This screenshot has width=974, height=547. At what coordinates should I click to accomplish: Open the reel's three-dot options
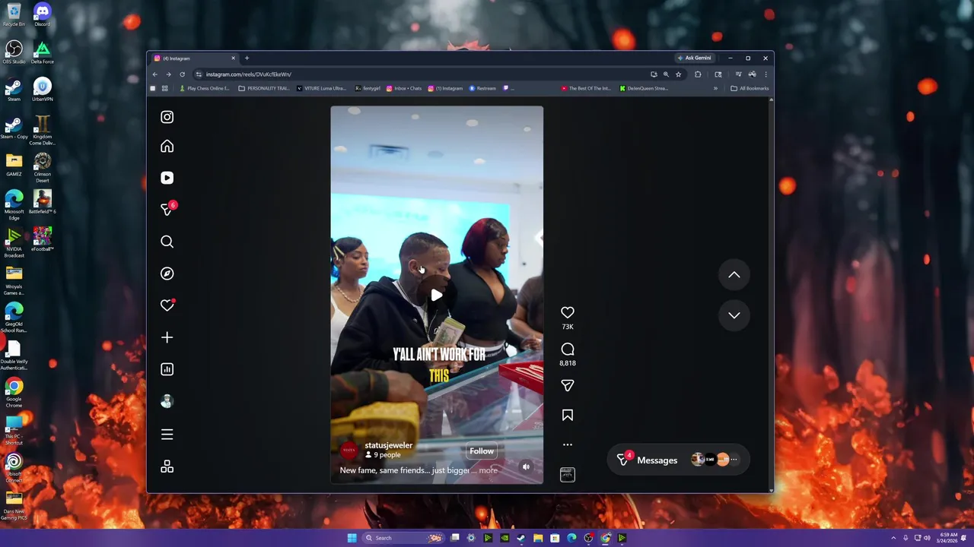568,444
